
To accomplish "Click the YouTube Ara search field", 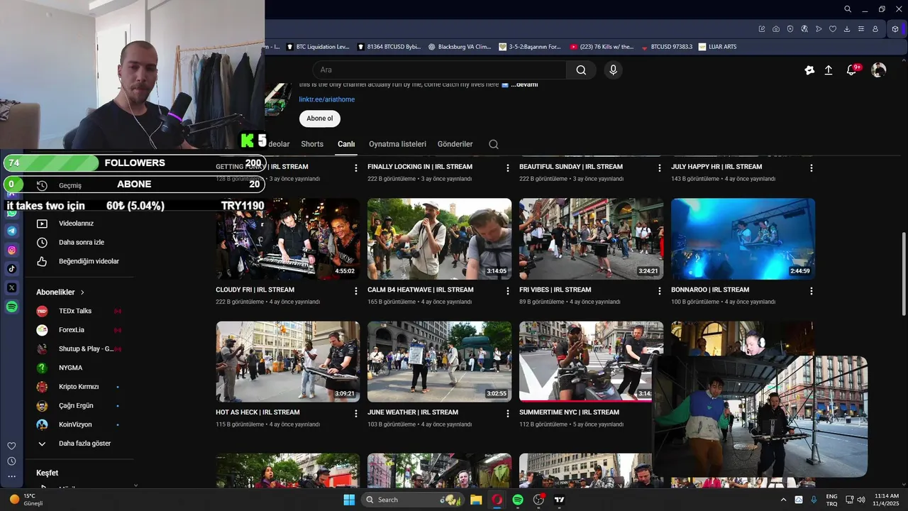I will coord(440,70).
